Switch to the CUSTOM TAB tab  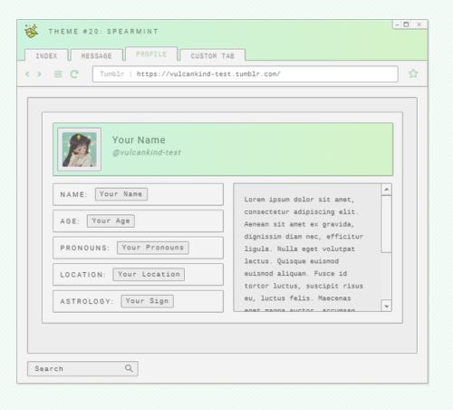coord(213,55)
